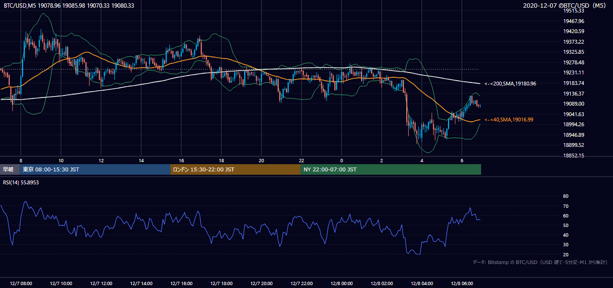
Task: Click the BTC/USD,M5 OHLC header text
Action: pos(69,6)
